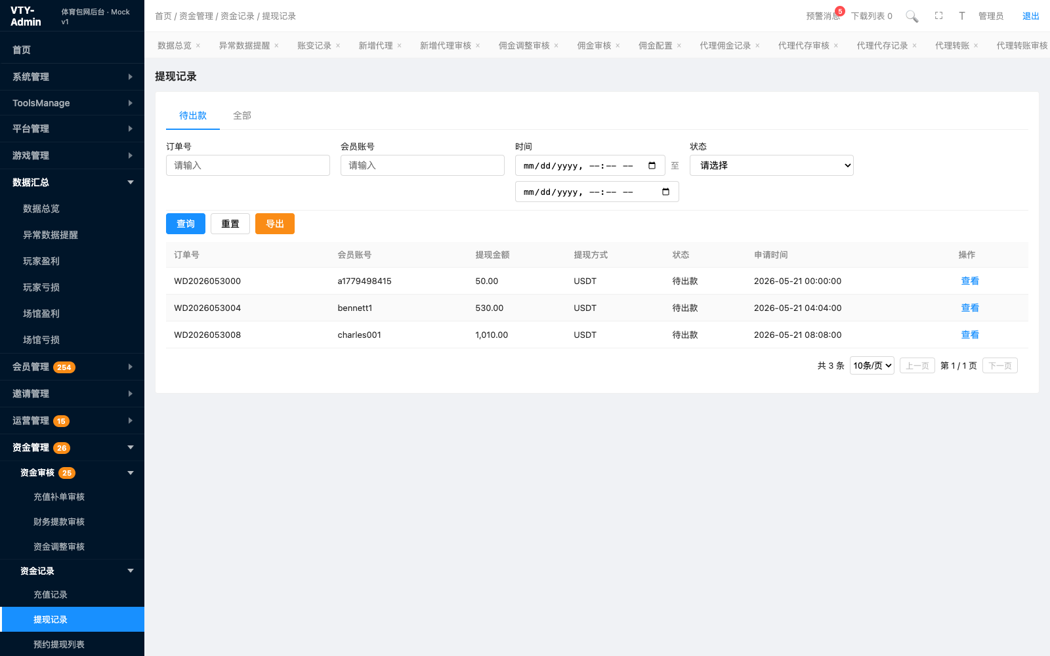Switch to 待出款 tab
1050x656 pixels.
point(193,115)
